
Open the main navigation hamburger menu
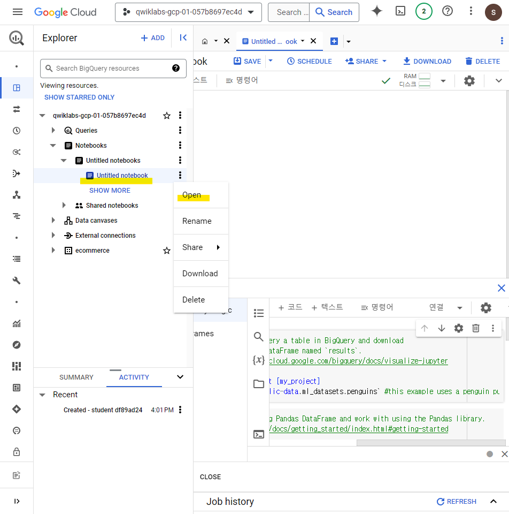pos(17,12)
